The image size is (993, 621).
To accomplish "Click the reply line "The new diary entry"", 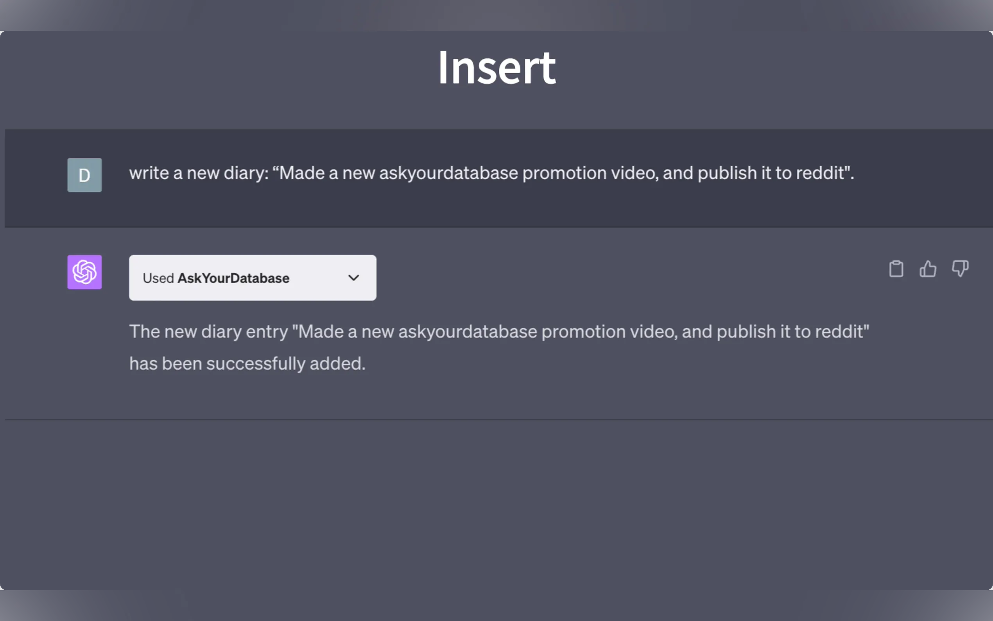I will [x=499, y=332].
